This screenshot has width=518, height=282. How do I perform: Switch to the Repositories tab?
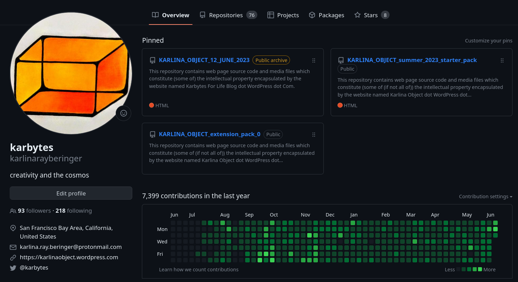click(x=228, y=15)
